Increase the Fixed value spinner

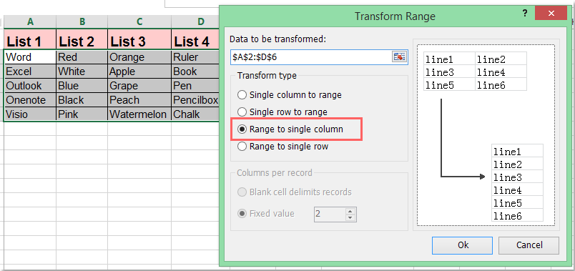pos(350,211)
